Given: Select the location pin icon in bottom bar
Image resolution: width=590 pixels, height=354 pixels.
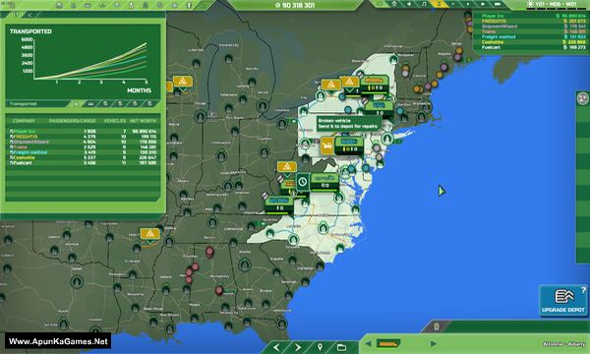Looking at the screenshot, I should [320, 347].
